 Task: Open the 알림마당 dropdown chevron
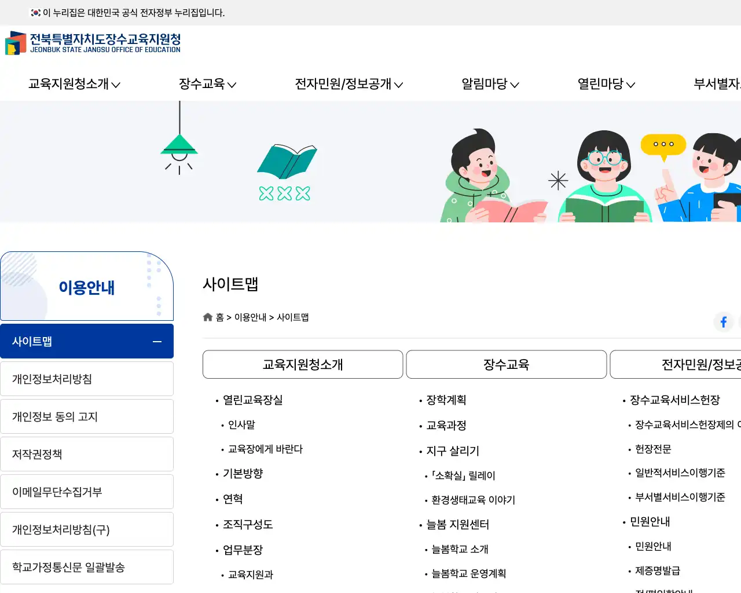(514, 85)
